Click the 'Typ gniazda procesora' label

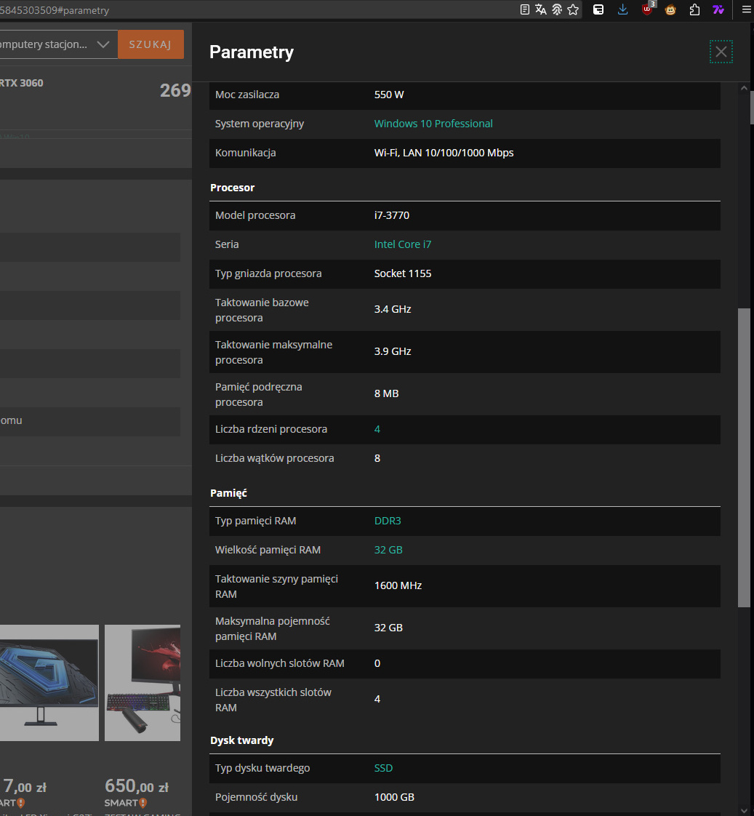pos(268,273)
